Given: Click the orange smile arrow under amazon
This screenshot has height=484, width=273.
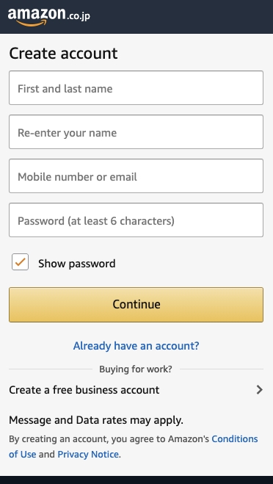Looking at the screenshot, I should click(31, 24).
